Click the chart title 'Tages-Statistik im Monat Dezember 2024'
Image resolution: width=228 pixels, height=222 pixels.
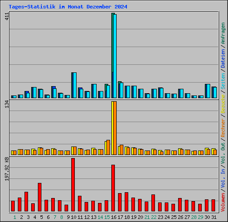pyautogui.click(x=68, y=7)
